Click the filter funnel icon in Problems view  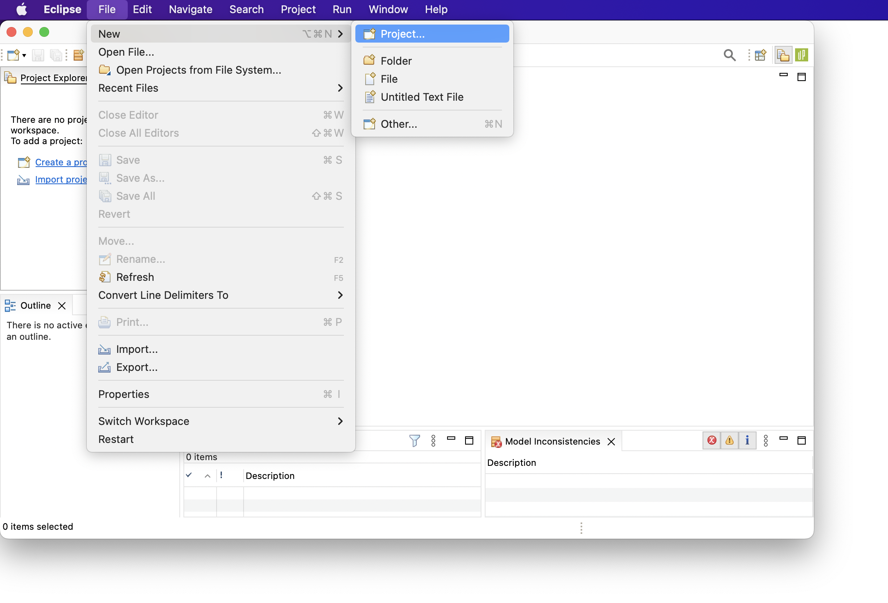(x=414, y=440)
